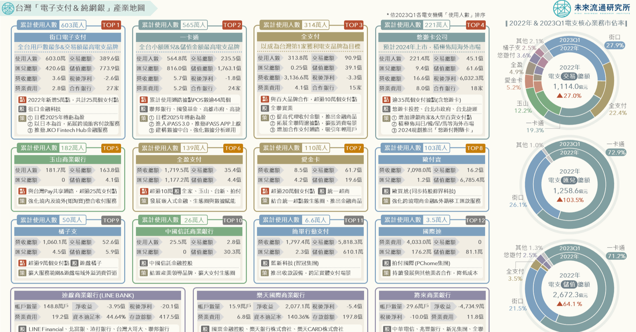
Task: Click the 股 icon beside 統一超商
Action: click(322, 191)
